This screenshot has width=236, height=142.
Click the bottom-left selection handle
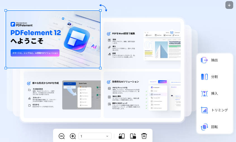click(6, 68)
